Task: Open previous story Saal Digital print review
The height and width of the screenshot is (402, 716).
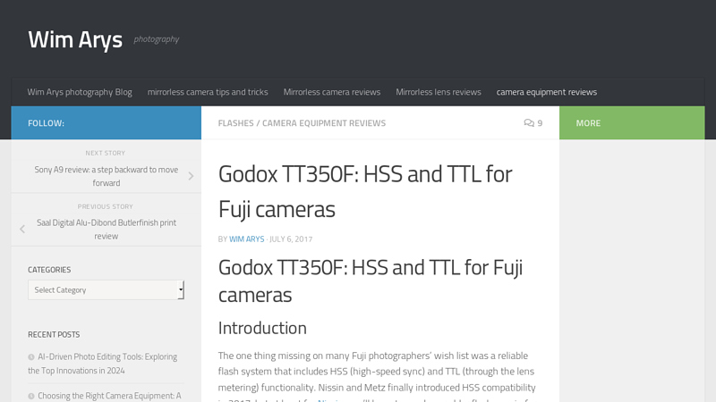Action: click(107, 230)
